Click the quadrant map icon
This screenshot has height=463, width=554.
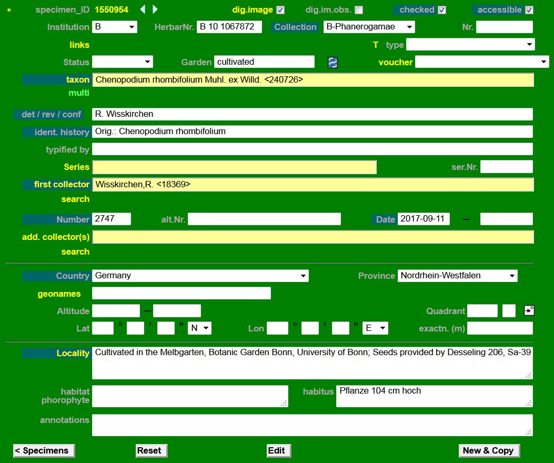coord(529,311)
